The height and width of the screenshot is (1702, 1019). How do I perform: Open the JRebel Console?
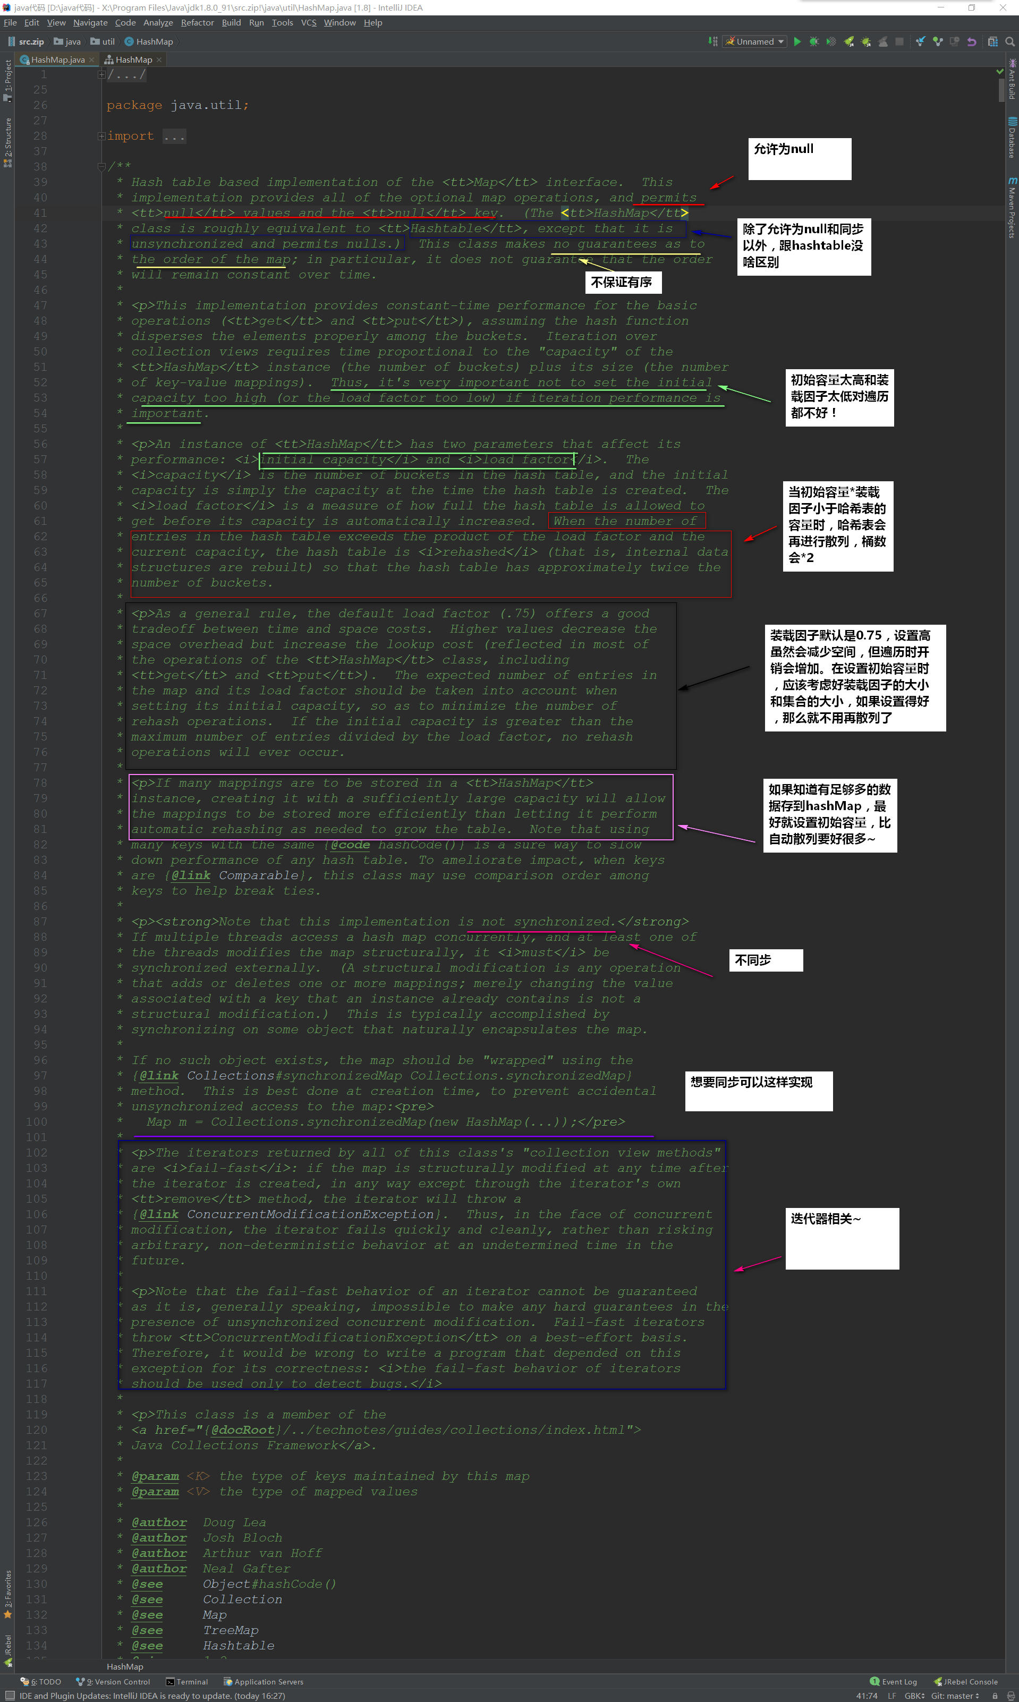point(965,1681)
